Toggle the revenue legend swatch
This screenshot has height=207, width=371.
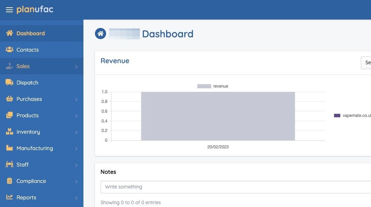tap(204, 86)
